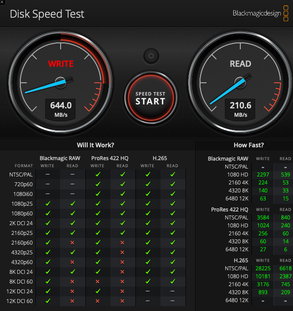Click the Disk Speed Test title

click(x=47, y=14)
